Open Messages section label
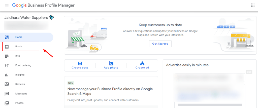The height and width of the screenshot is (108, 258). coord(21,94)
